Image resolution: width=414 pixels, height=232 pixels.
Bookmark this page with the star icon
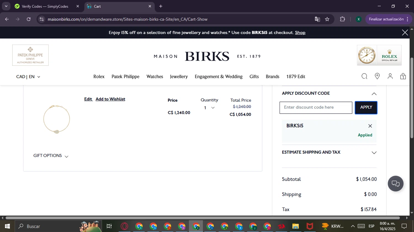click(327, 19)
